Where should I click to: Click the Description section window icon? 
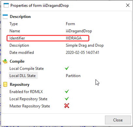(5, 17)
